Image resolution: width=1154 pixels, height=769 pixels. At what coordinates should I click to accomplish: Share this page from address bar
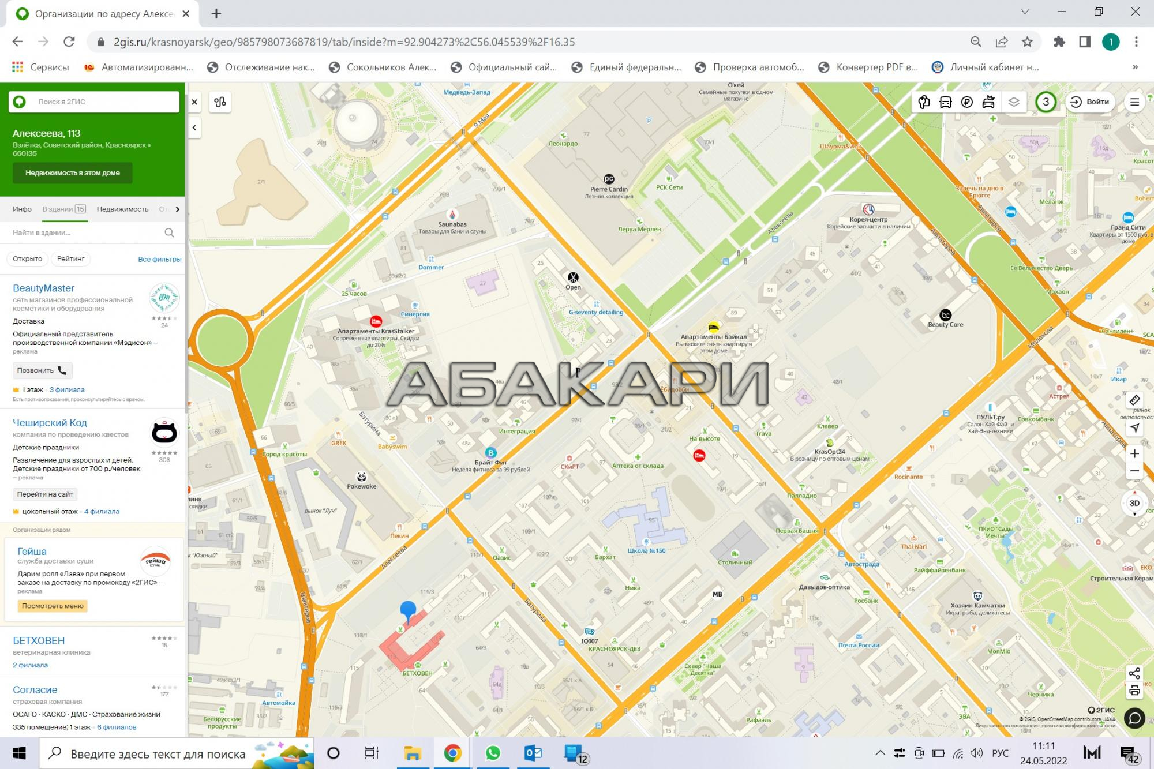pos(1002,42)
